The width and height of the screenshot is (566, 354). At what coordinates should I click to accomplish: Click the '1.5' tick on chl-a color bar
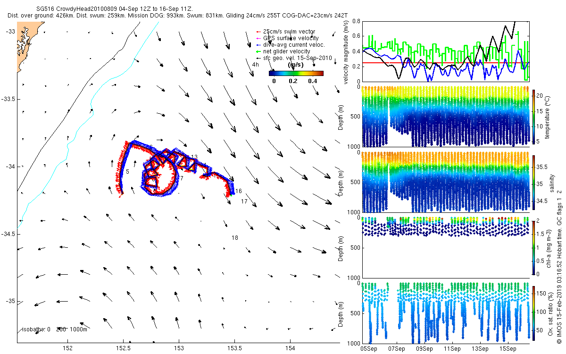point(541,233)
